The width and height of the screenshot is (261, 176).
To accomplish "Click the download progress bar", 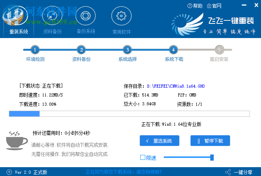I will pyautogui.click(x=129, y=114).
